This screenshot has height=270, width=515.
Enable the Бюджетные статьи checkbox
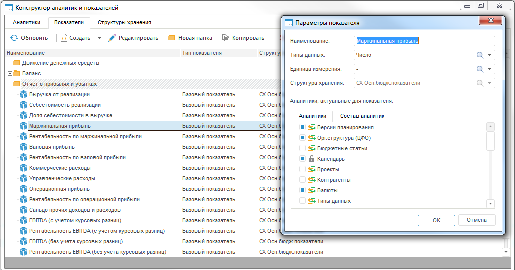[302, 148]
